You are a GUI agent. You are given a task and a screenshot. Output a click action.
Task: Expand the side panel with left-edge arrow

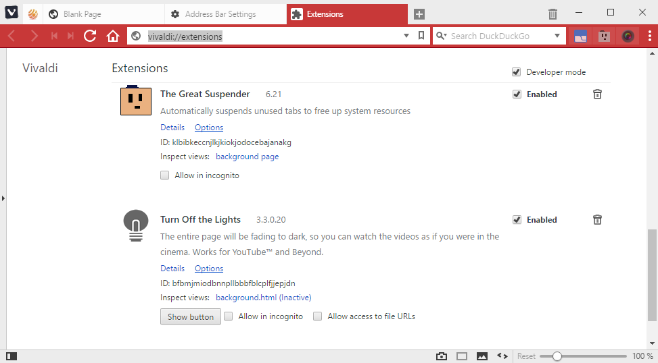[3, 198]
